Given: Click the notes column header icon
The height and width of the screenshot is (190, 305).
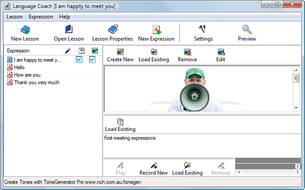Looking at the screenshot, I should pos(82,51).
